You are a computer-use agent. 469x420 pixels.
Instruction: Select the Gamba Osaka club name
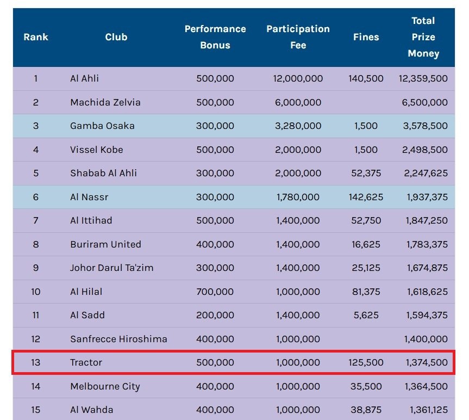(x=102, y=126)
